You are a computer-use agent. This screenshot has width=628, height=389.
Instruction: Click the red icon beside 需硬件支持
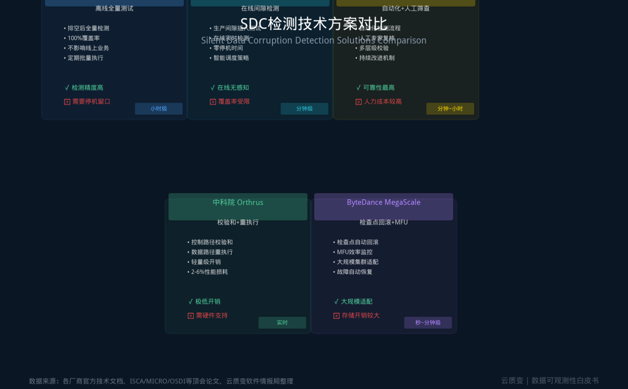coord(191,316)
